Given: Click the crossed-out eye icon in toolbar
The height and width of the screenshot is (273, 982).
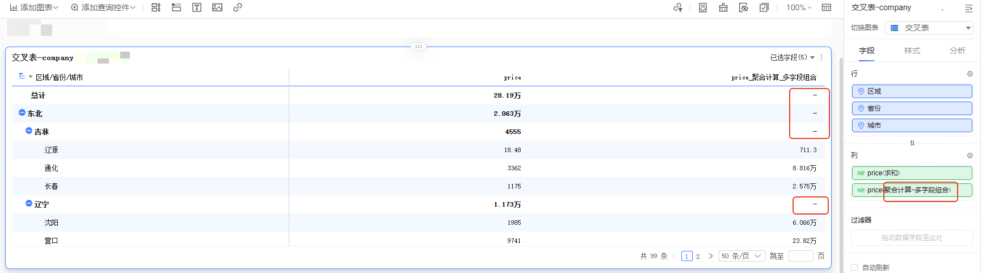Looking at the screenshot, I should [x=744, y=7].
